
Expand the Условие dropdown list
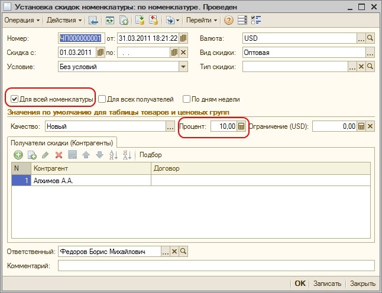click(183, 66)
